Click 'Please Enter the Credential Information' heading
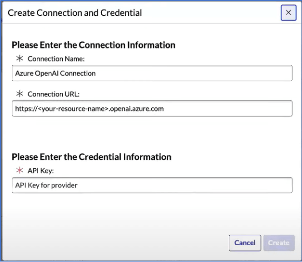 (91, 157)
